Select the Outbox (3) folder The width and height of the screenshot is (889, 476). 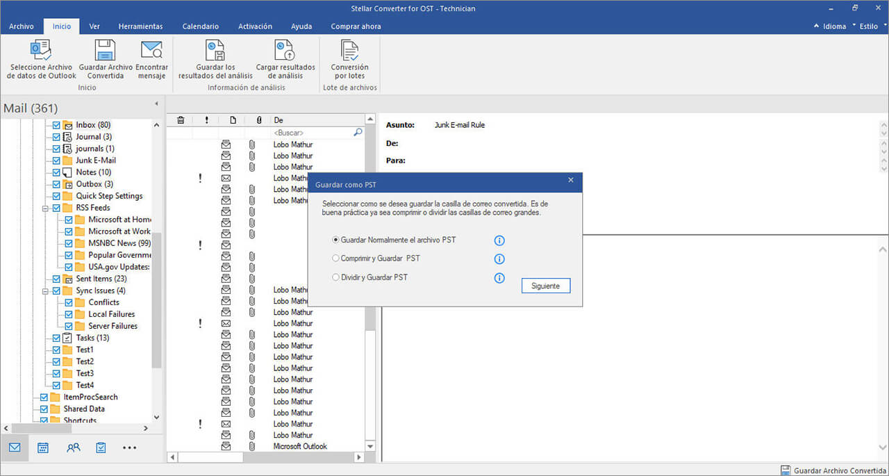(x=94, y=184)
